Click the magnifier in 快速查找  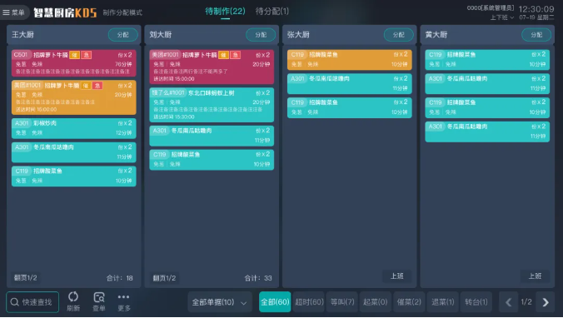click(x=14, y=302)
